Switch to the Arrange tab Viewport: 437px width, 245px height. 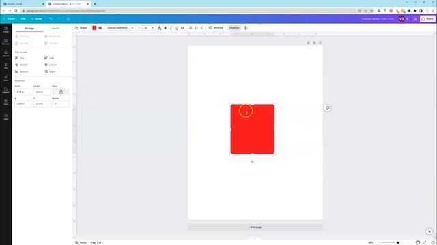coord(29,29)
